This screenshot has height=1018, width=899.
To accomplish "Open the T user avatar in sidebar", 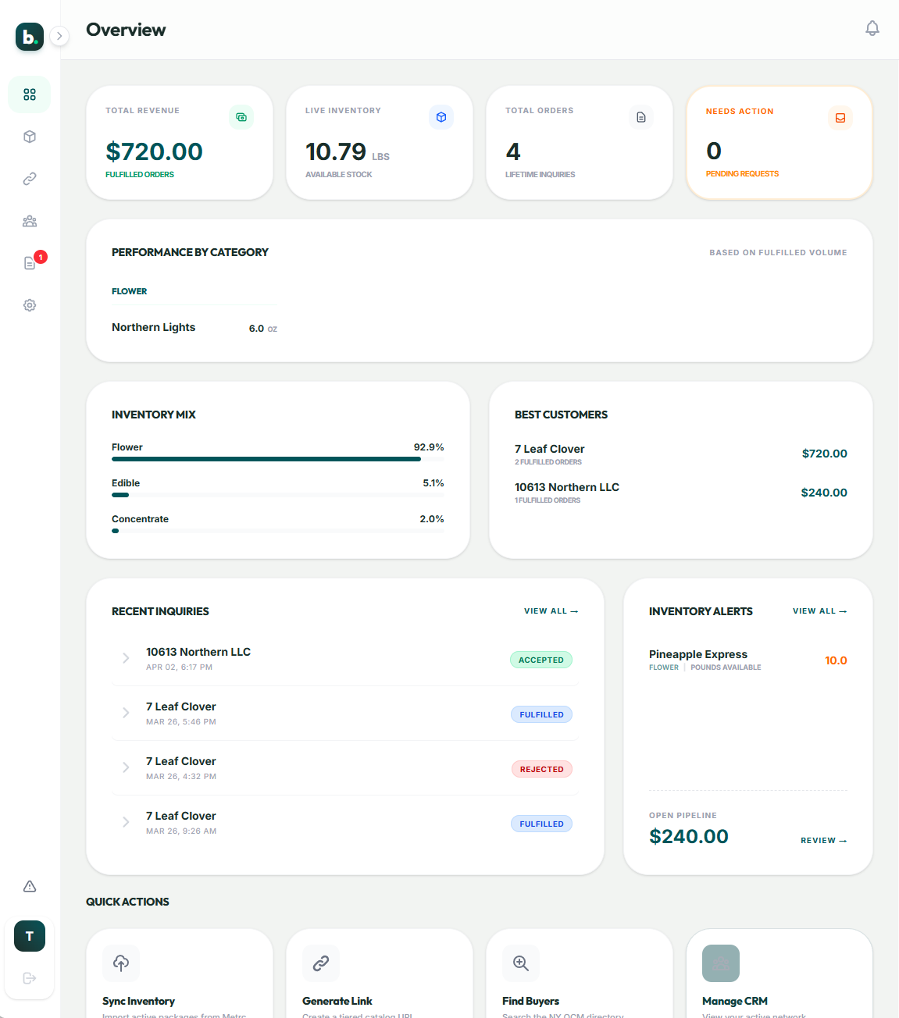I will [x=30, y=936].
